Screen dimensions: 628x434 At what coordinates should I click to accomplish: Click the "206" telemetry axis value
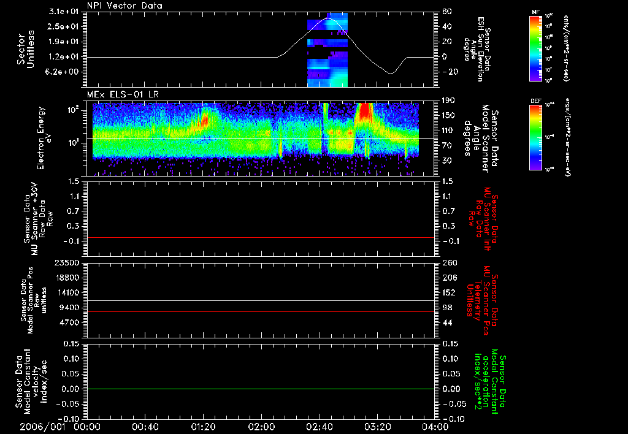pos(449,278)
